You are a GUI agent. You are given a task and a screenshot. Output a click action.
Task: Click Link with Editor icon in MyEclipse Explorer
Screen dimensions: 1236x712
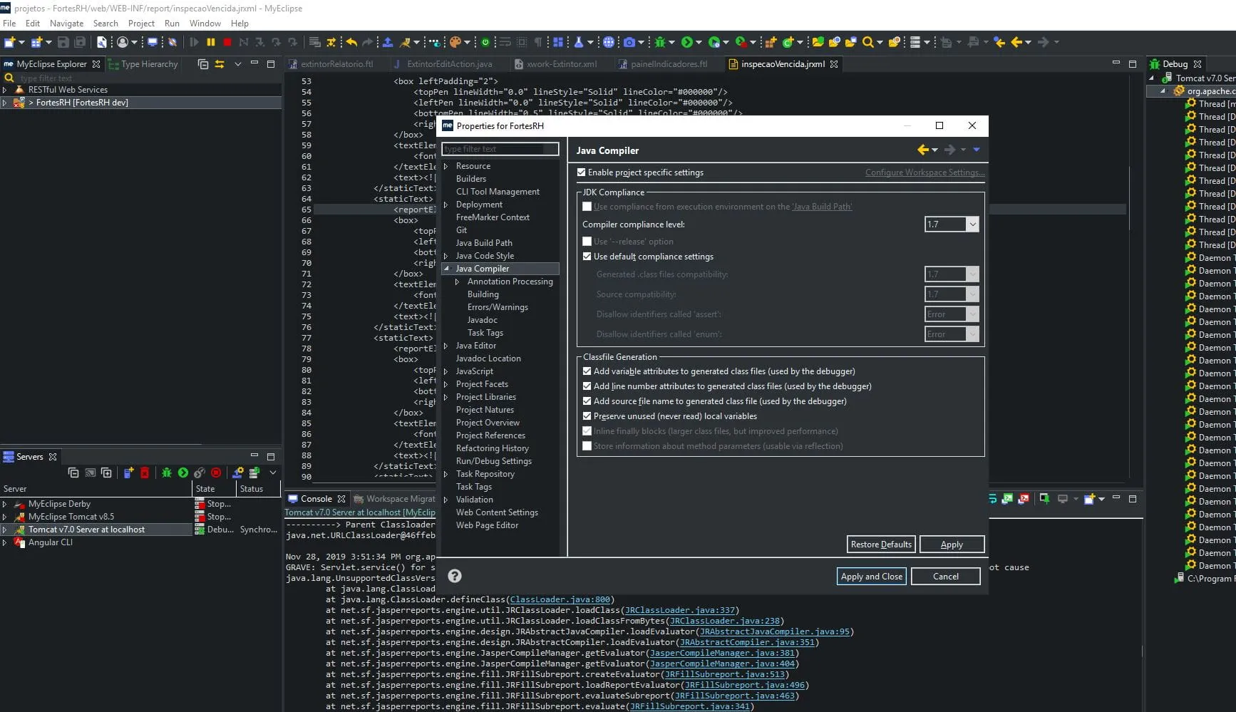220,64
